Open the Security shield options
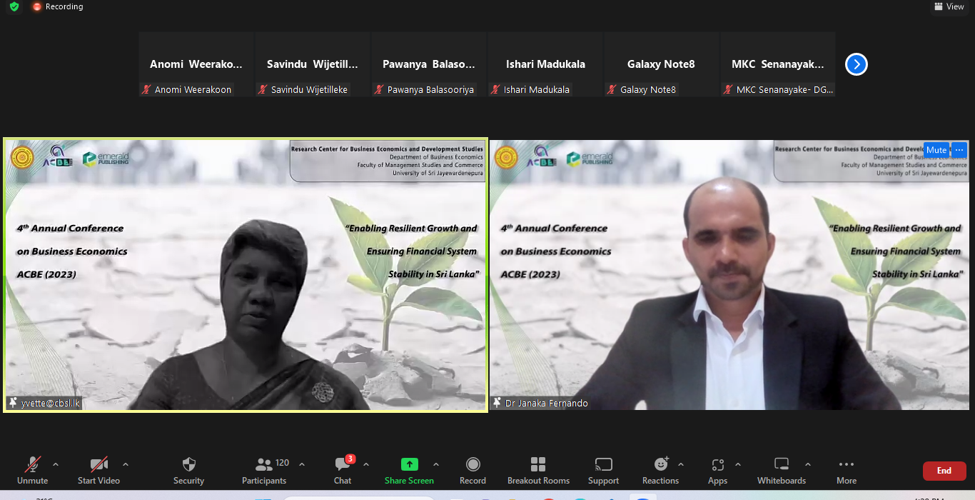The height and width of the screenshot is (500, 975). pos(188,471)
